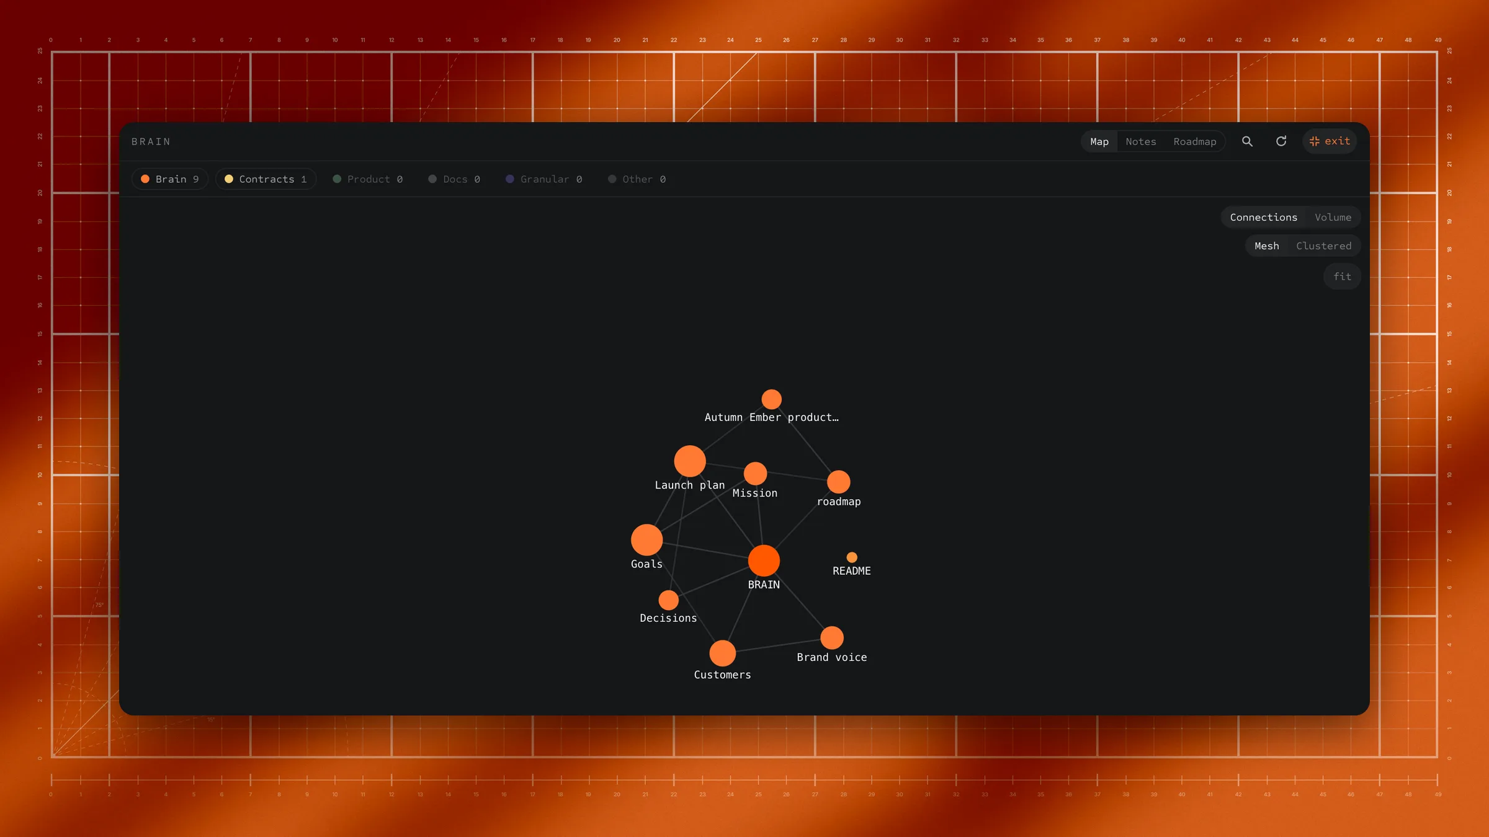Select the Autumn Ember product node

pyautogui.click(x=771, y=399)
